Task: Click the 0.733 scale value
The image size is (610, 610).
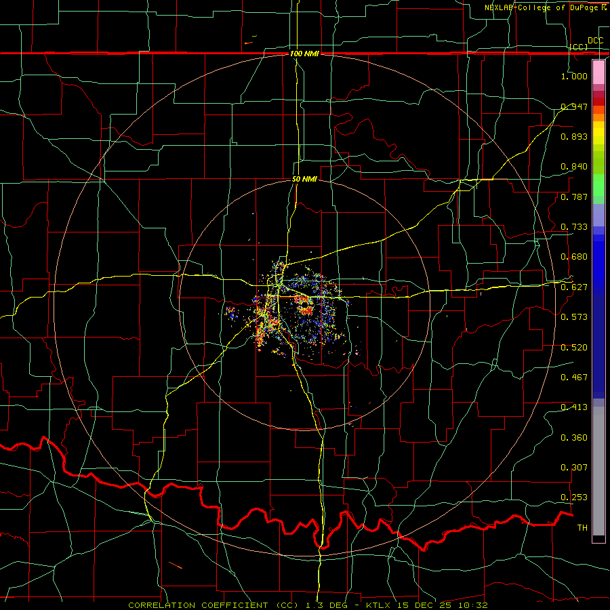Action: pos(574,227)
